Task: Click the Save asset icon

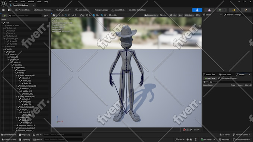Action: click(3, 10)
